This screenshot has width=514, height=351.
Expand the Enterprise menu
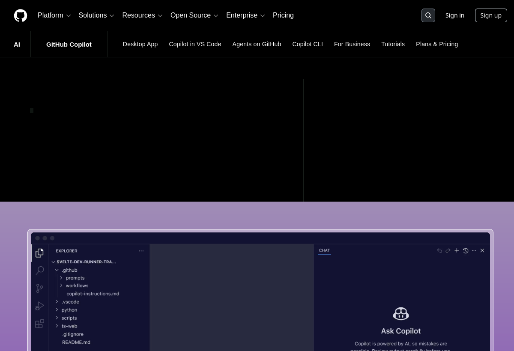245,15
